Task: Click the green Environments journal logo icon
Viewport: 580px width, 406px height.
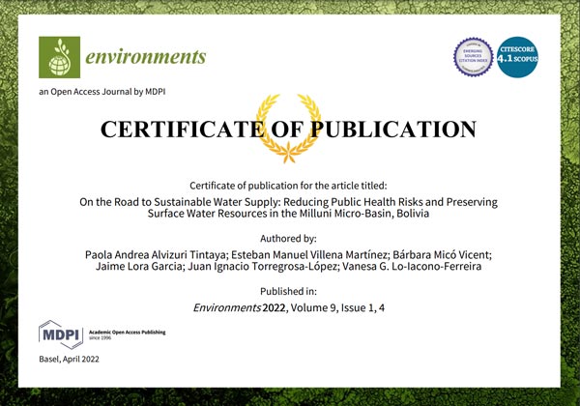Action: tap(59, 57)
